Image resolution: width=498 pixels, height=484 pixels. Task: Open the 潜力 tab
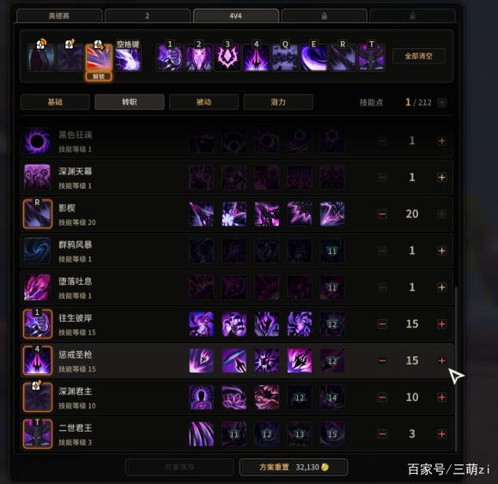point(278,102)
